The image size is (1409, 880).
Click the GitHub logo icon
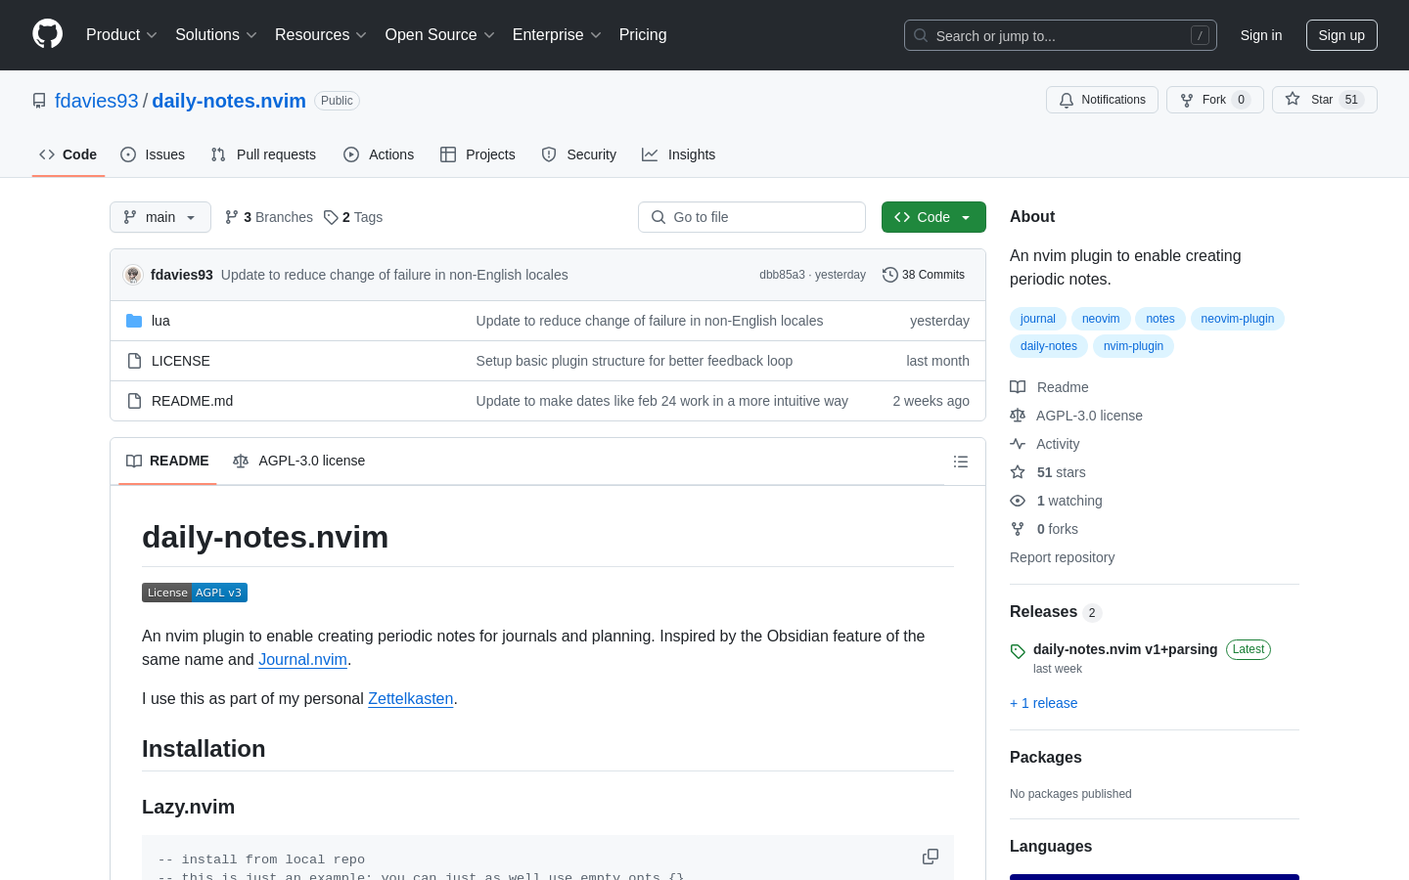click(x=47, y=34)
